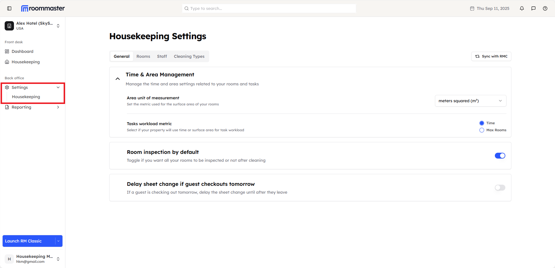Open the help question mark icon

click(545, 8)
